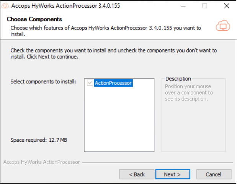Click empty area of components list box
The height and width of the screenshot is (184, 237).
pyautogui.click(x=119, y=123)
